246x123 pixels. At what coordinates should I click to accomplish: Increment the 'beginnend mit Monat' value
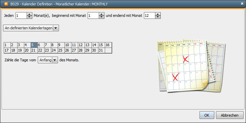click(x=101, y=14)
